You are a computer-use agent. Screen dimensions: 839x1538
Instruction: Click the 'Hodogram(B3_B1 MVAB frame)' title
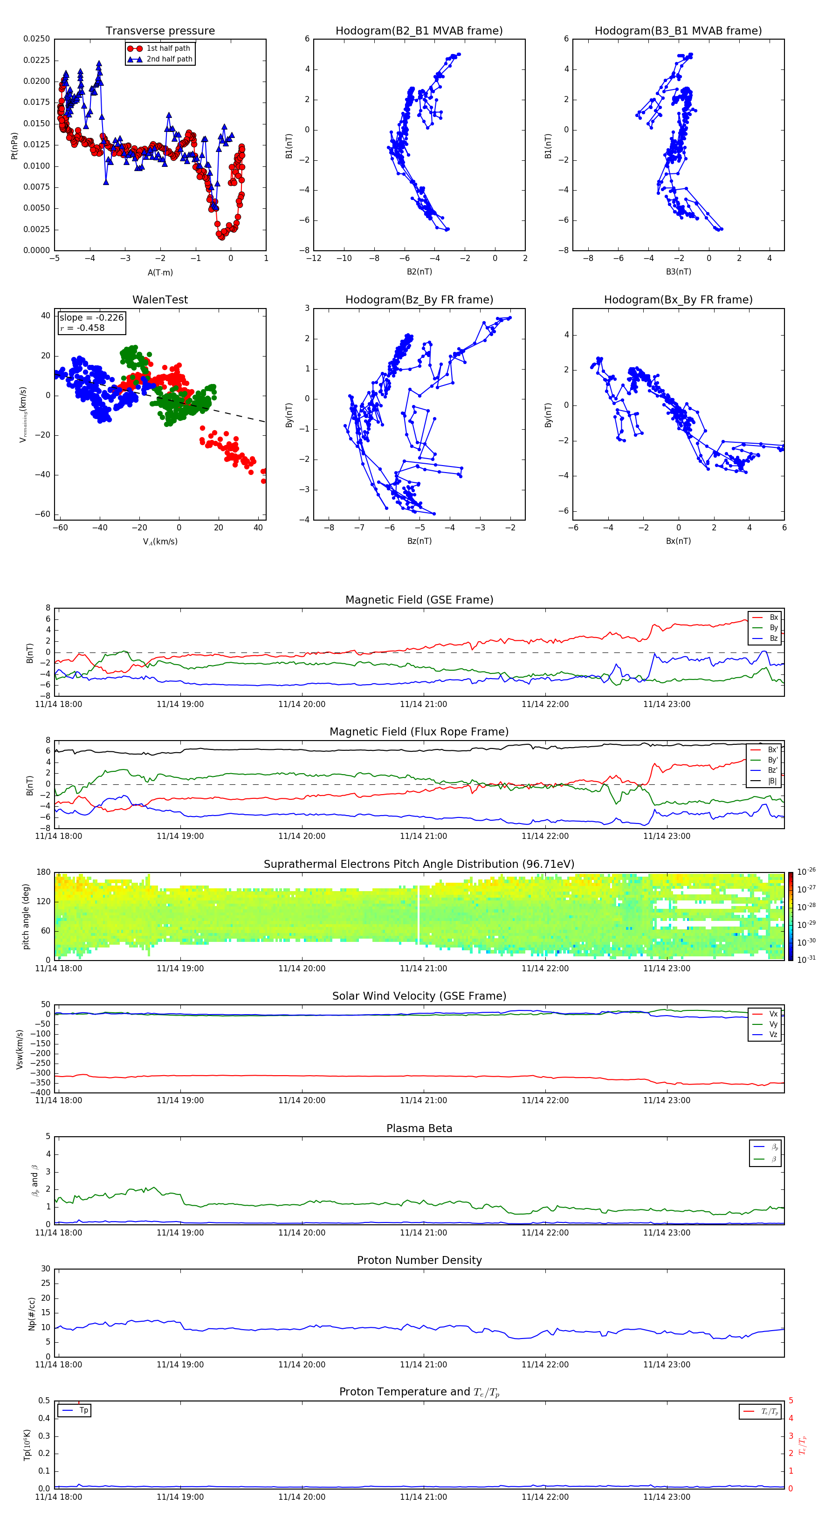click(x=678, y=31)
